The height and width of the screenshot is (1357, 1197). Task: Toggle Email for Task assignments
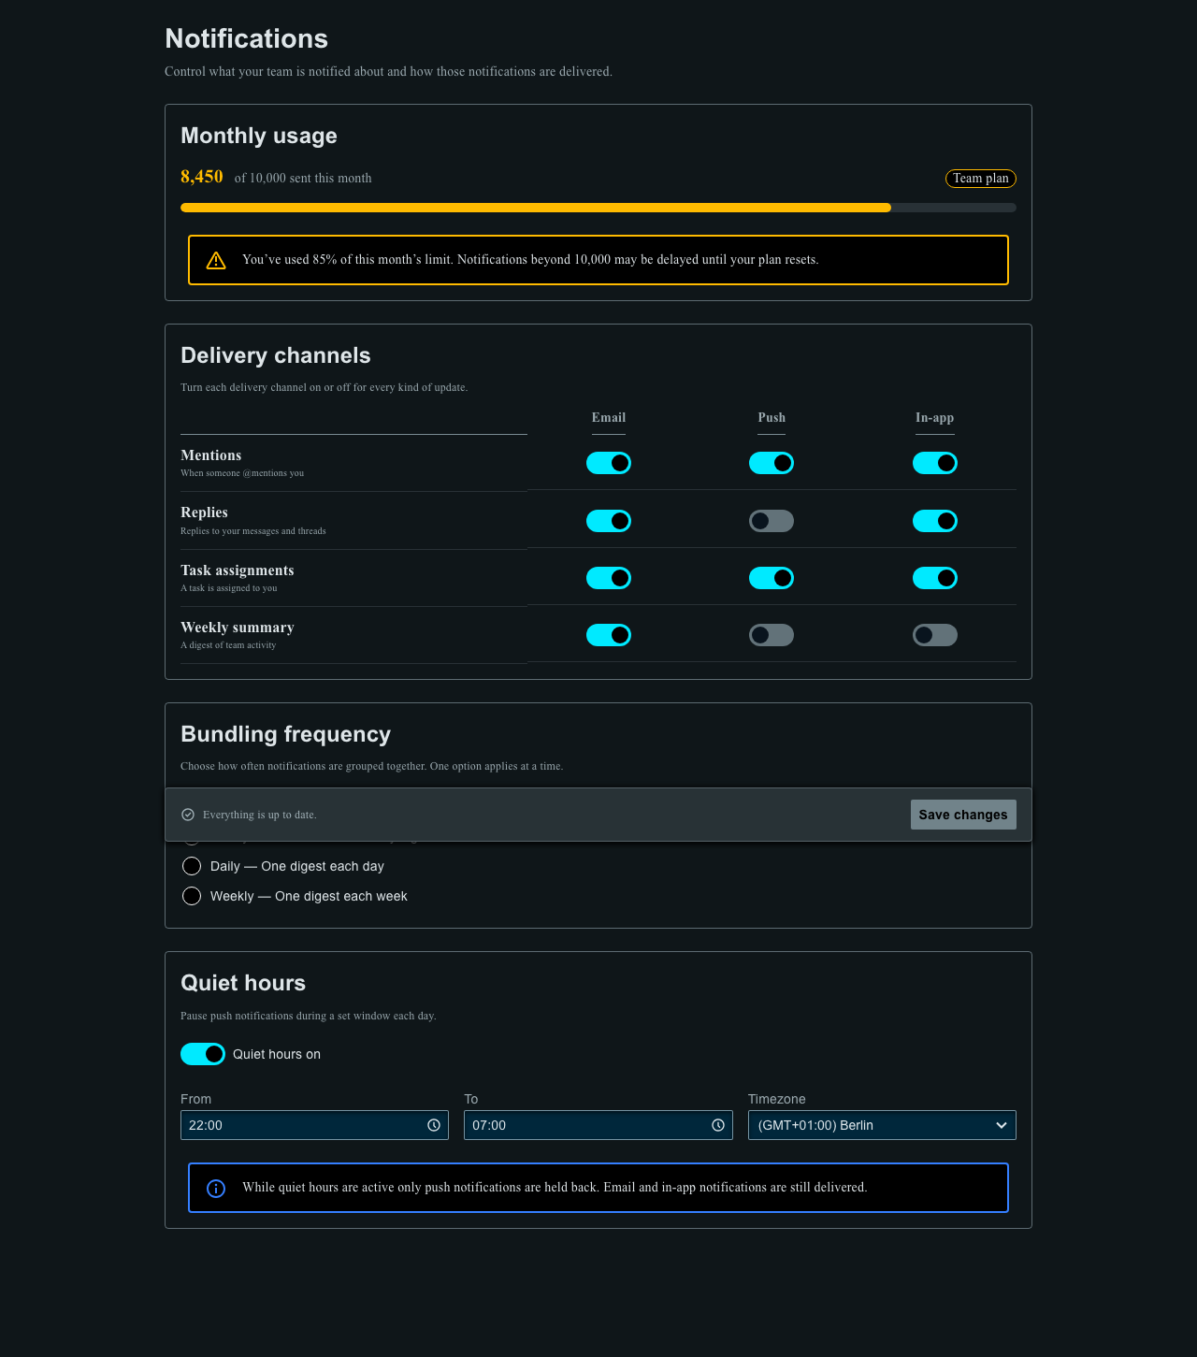[x=609, y=578]
